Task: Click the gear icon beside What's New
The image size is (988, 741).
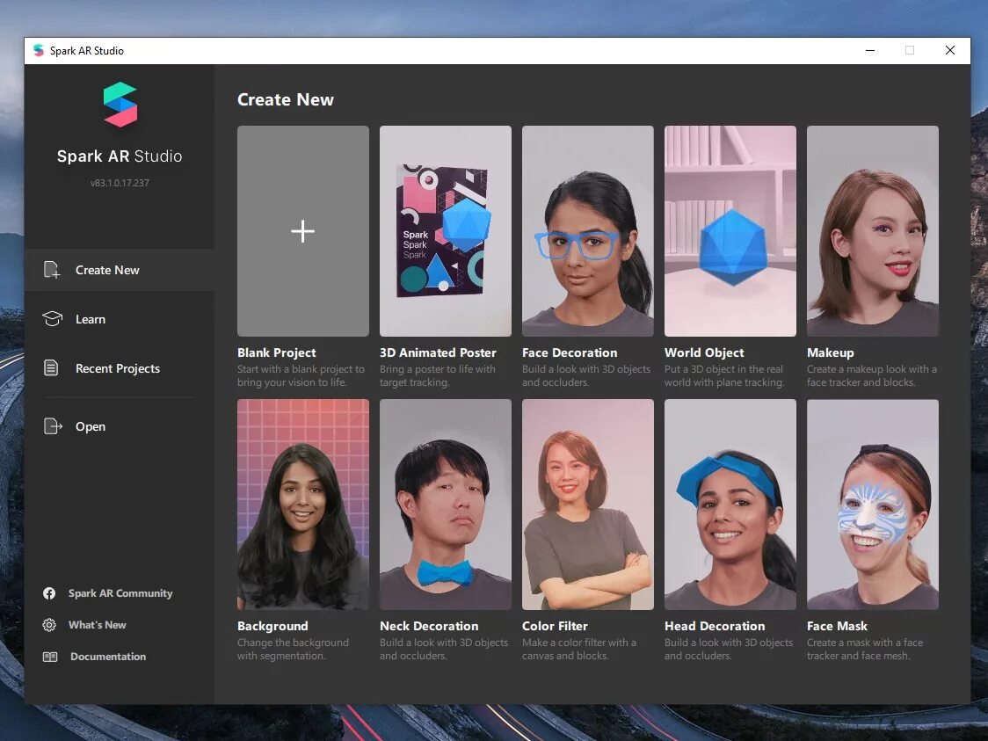Action: pyautogui.click(x=49, y=625)
